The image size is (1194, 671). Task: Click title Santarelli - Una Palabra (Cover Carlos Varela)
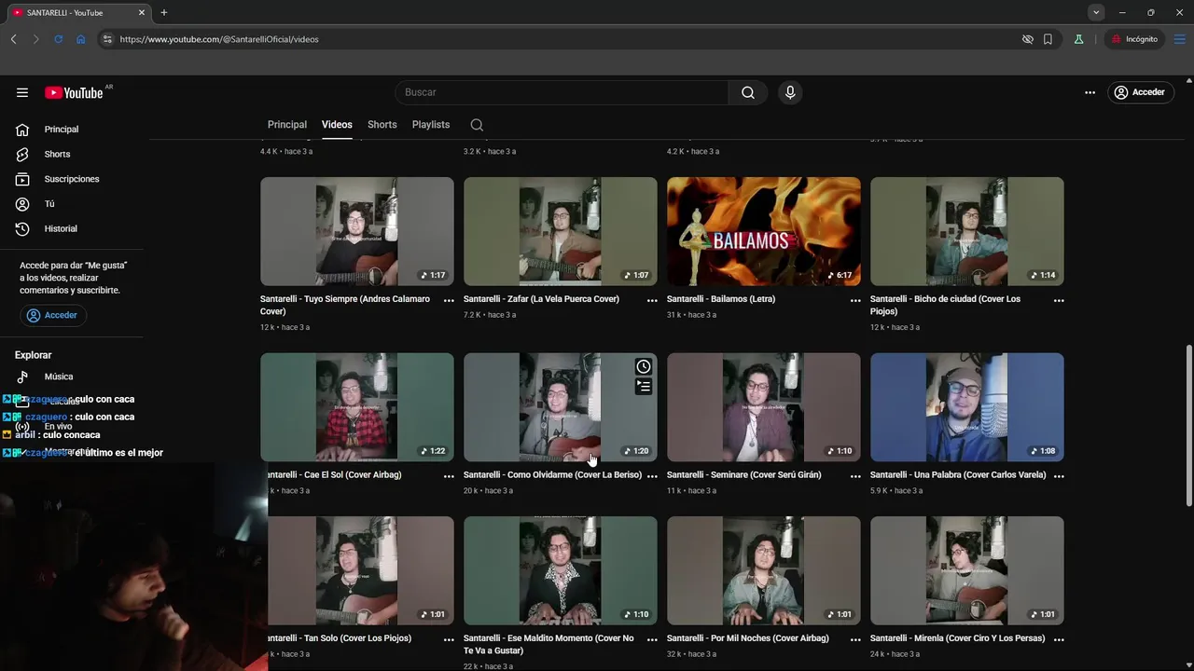click(x=958, y=474)
